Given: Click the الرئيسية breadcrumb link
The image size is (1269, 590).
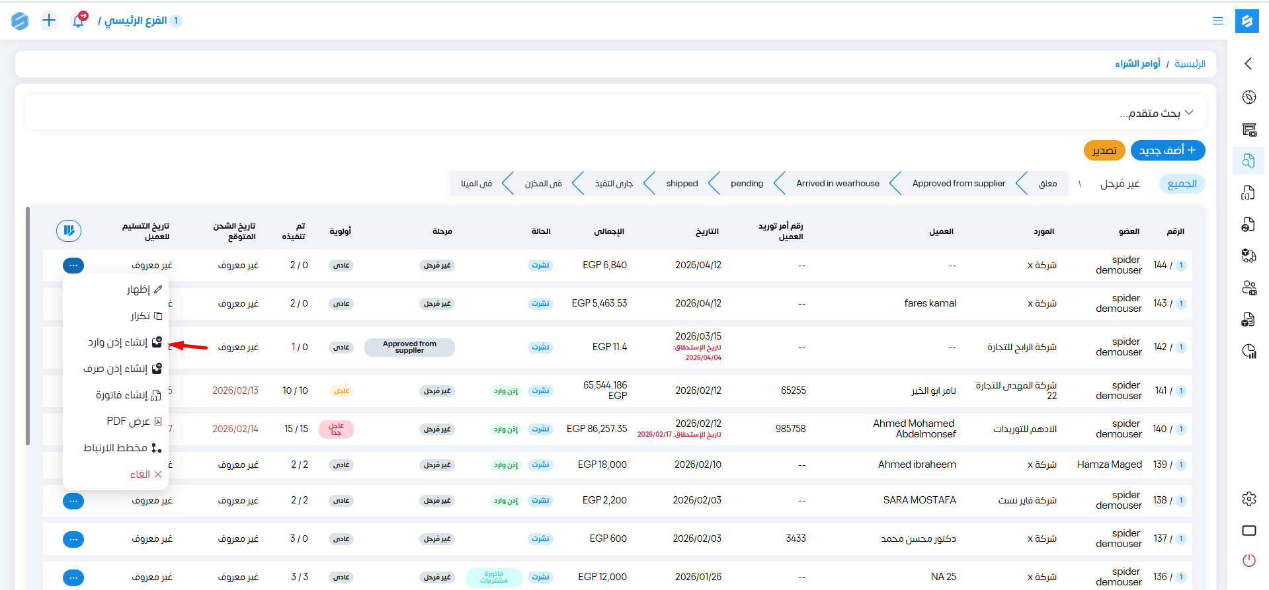Looking at the screenshot, I should pyautogui.click(x=1190, y=63).
